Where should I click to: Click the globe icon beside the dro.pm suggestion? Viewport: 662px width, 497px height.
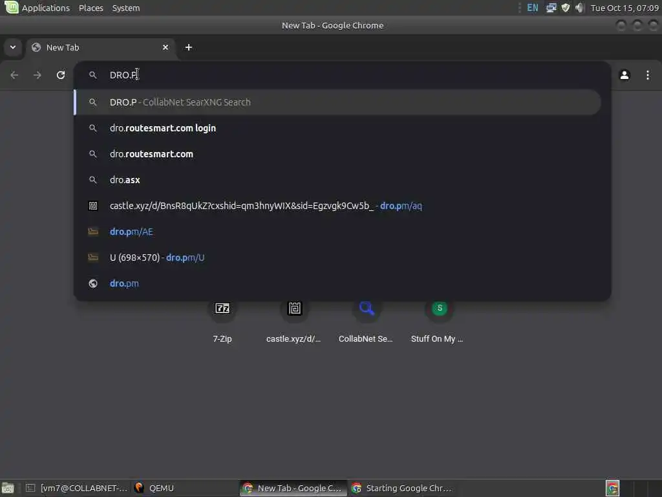93,283
